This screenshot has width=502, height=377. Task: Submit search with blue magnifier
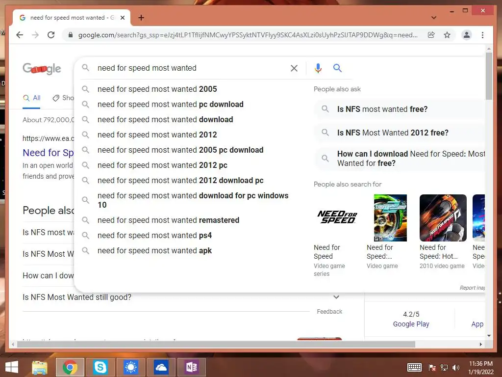tap(337, 68)
